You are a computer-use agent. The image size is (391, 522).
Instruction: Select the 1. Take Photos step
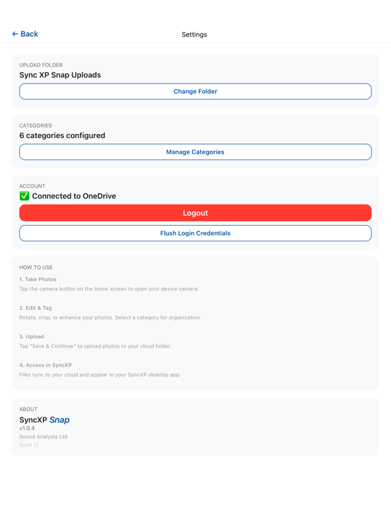pos(38,279)
